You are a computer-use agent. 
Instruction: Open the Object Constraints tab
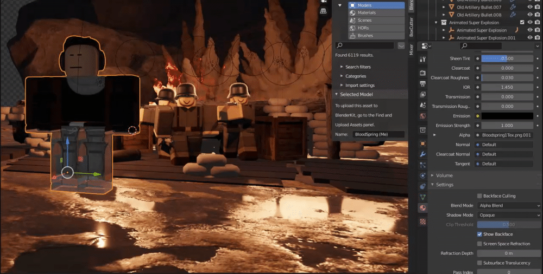422,186
